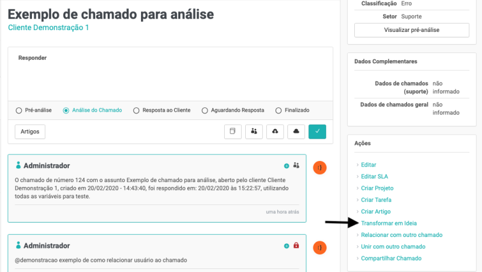Click the cloud upload icon button
Viewport: 482px width, 272px height.
275,131
